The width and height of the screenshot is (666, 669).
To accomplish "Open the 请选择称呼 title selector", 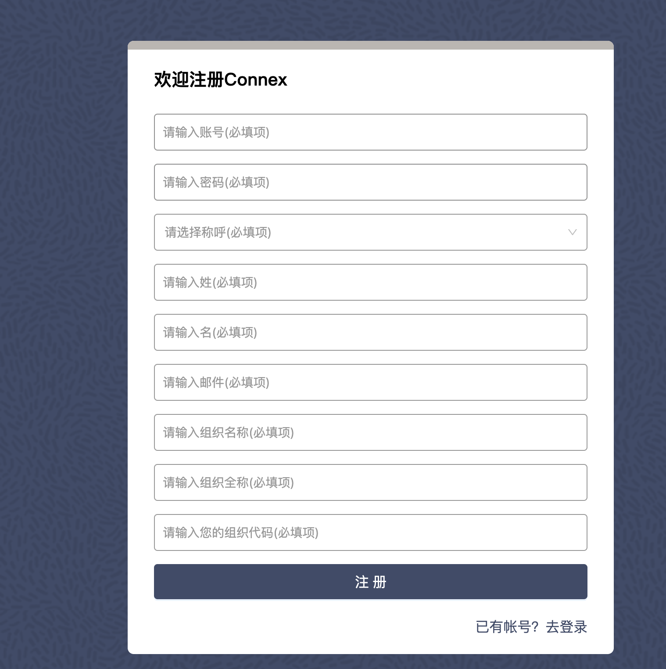I will coord(370,232).
